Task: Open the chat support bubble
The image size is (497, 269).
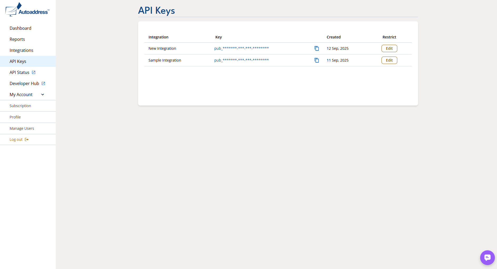Action: [487, 257]
